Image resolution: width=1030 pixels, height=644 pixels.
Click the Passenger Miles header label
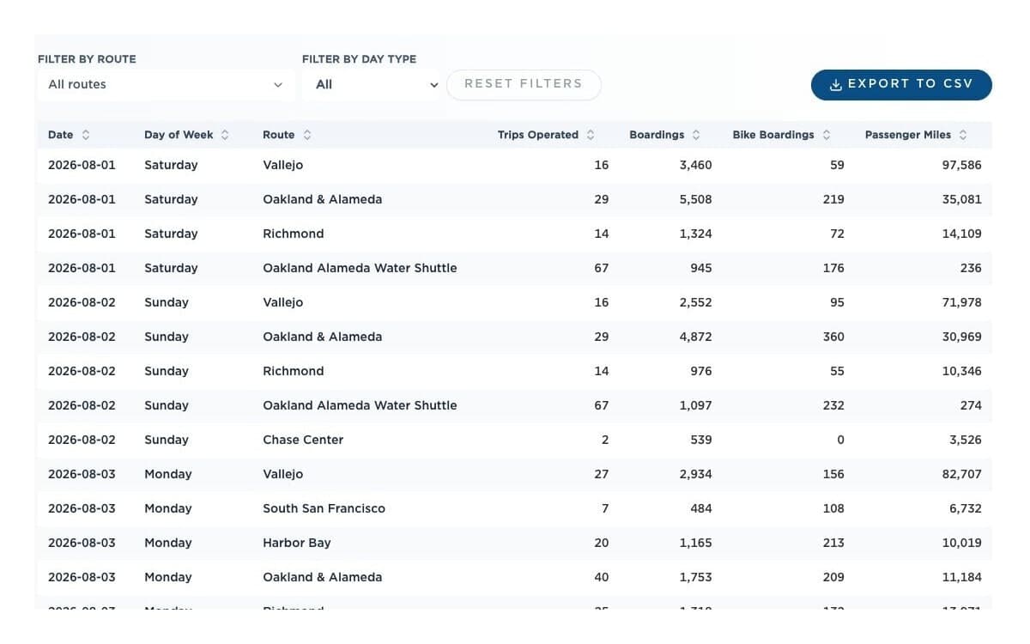[908, 135]
